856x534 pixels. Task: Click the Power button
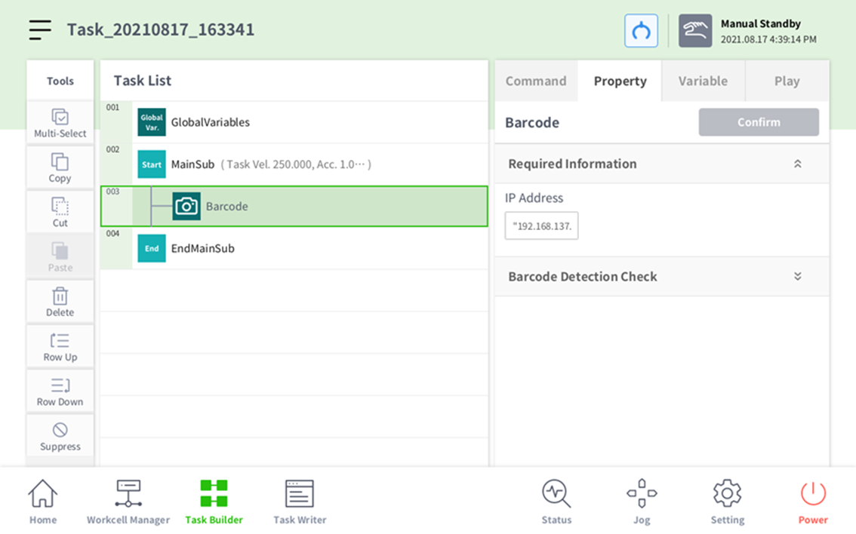click(x=813, y=502)
